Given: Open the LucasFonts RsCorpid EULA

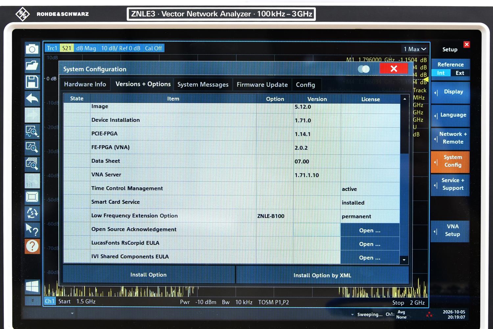Looking at the screenshot, I should point(370,244).
